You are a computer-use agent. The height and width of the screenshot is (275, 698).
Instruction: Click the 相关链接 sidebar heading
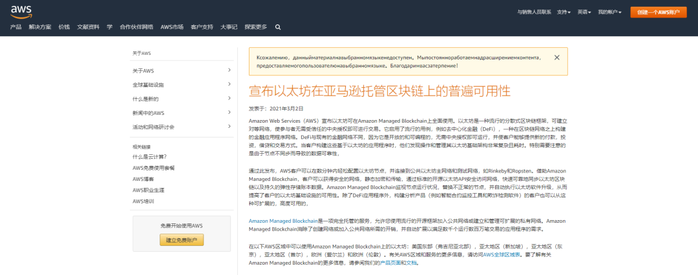142,147
